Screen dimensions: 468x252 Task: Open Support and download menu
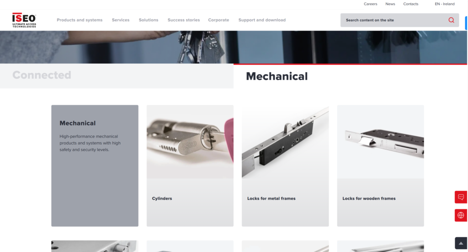262,20
